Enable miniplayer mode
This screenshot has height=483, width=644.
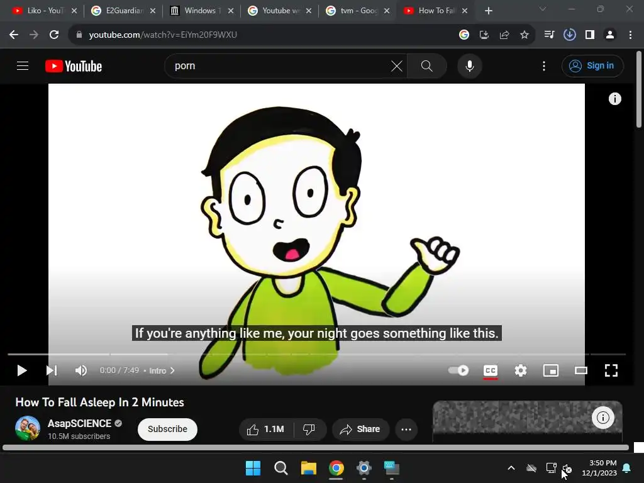click(x=550, y=370)
